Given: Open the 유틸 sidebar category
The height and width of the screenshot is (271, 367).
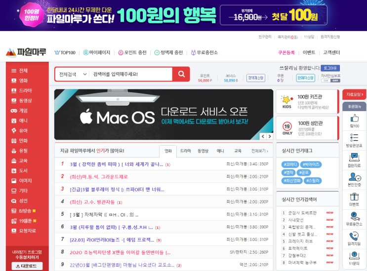Looking at the screenshot, I should coord(19,151).
